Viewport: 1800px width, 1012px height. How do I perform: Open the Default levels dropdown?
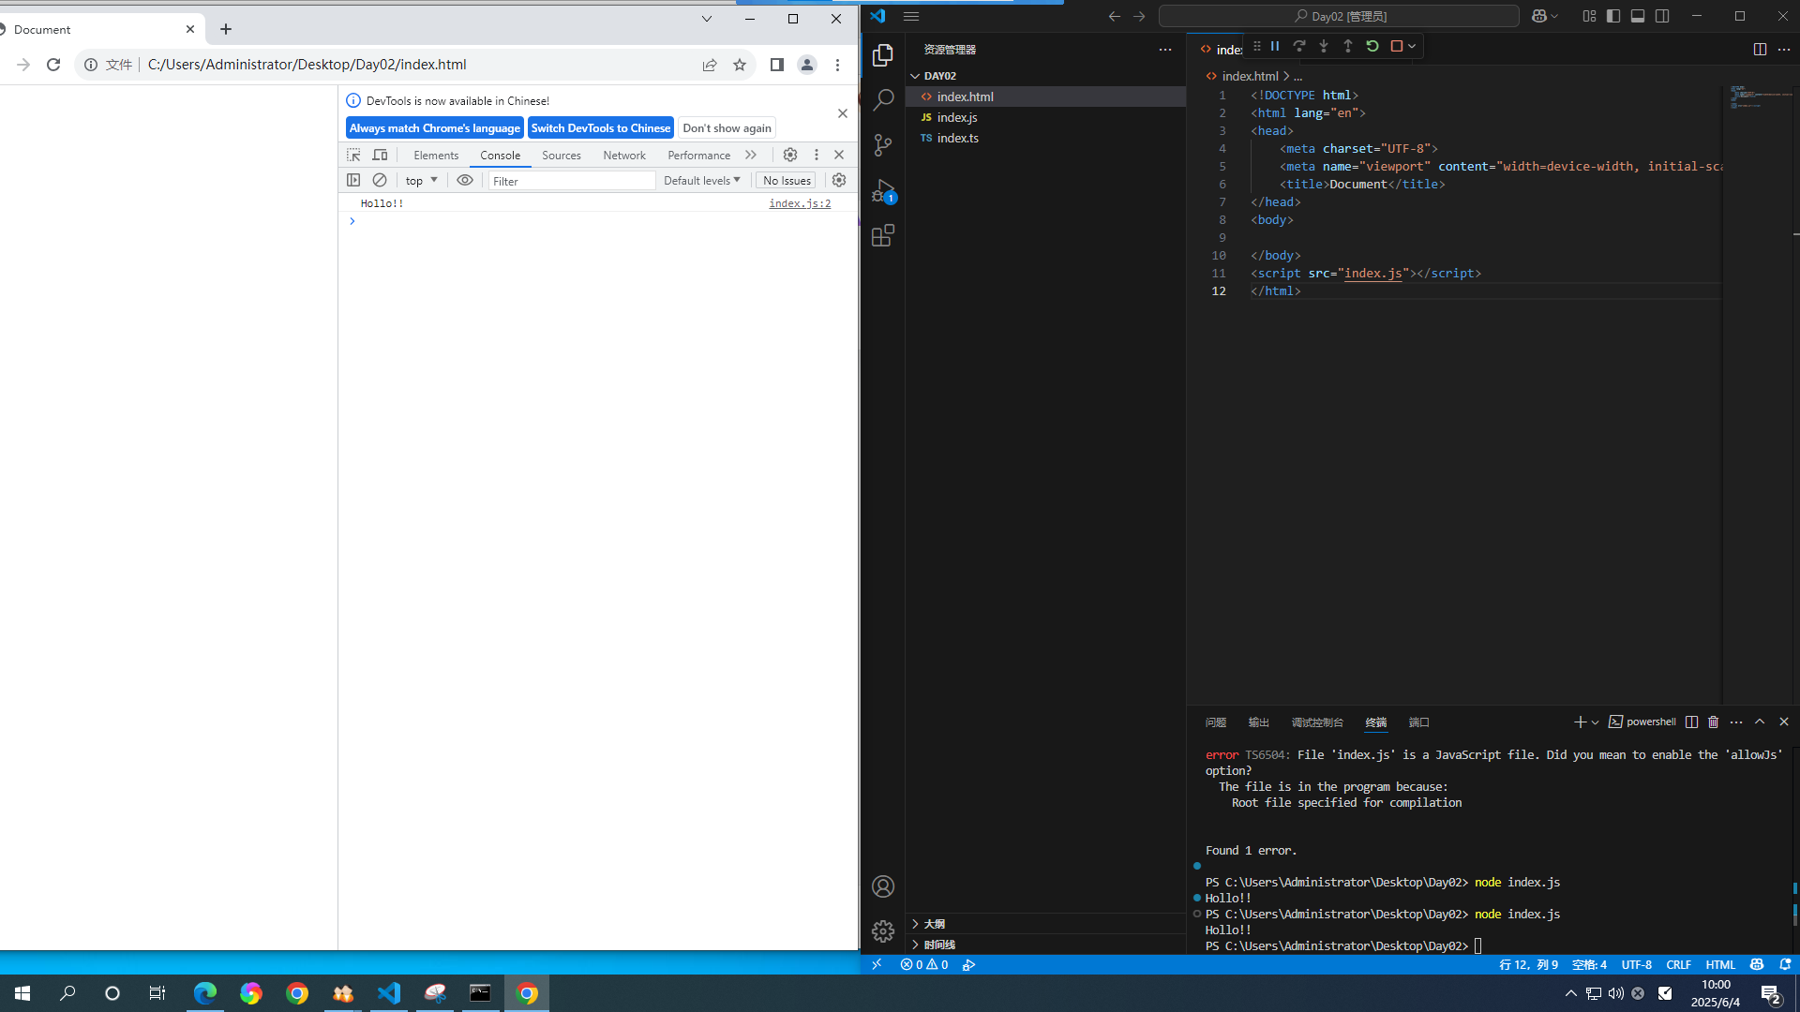701,180
